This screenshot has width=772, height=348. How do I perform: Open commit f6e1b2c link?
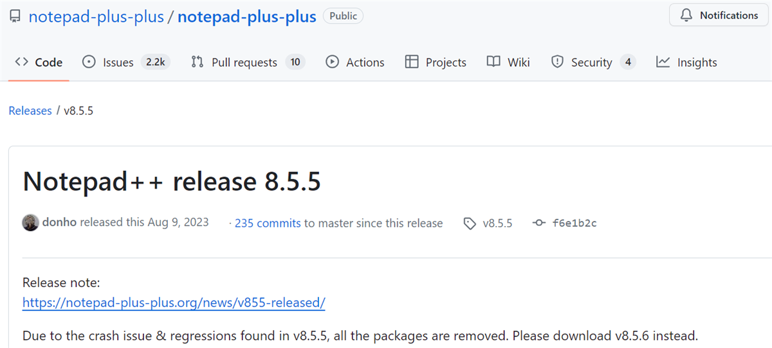pos(574,223)
